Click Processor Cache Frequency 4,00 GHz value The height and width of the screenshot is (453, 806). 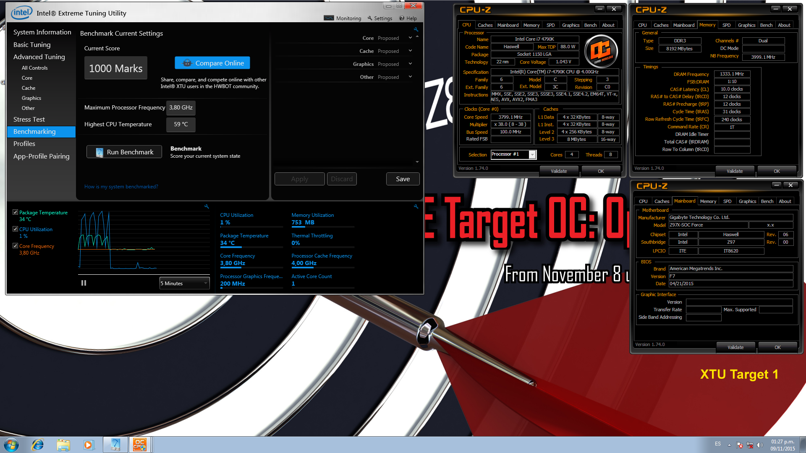[304, 263]
